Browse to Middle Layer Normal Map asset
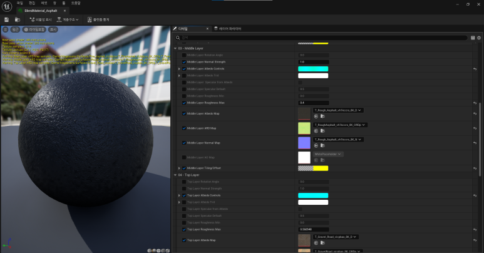 (x=322, y=145)
